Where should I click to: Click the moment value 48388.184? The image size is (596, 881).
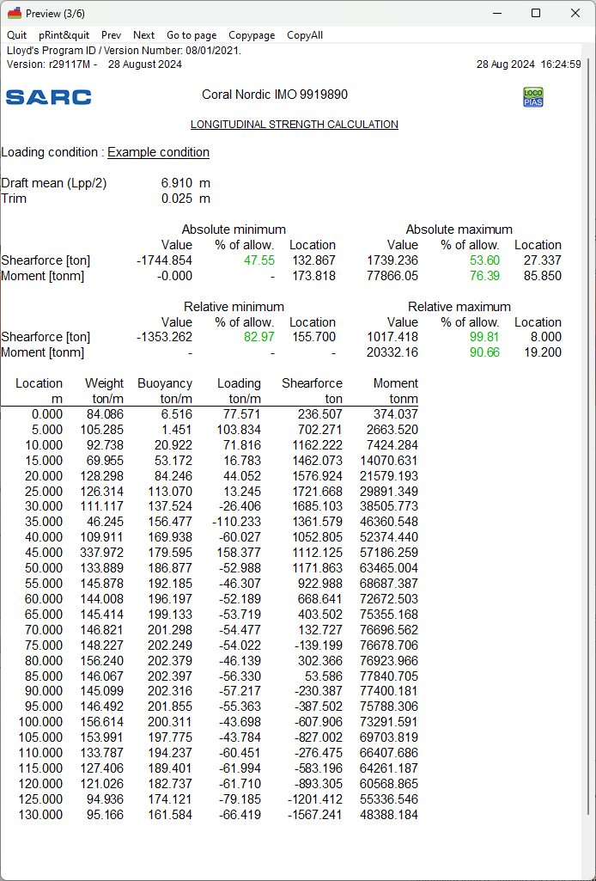tap(389, 815)
